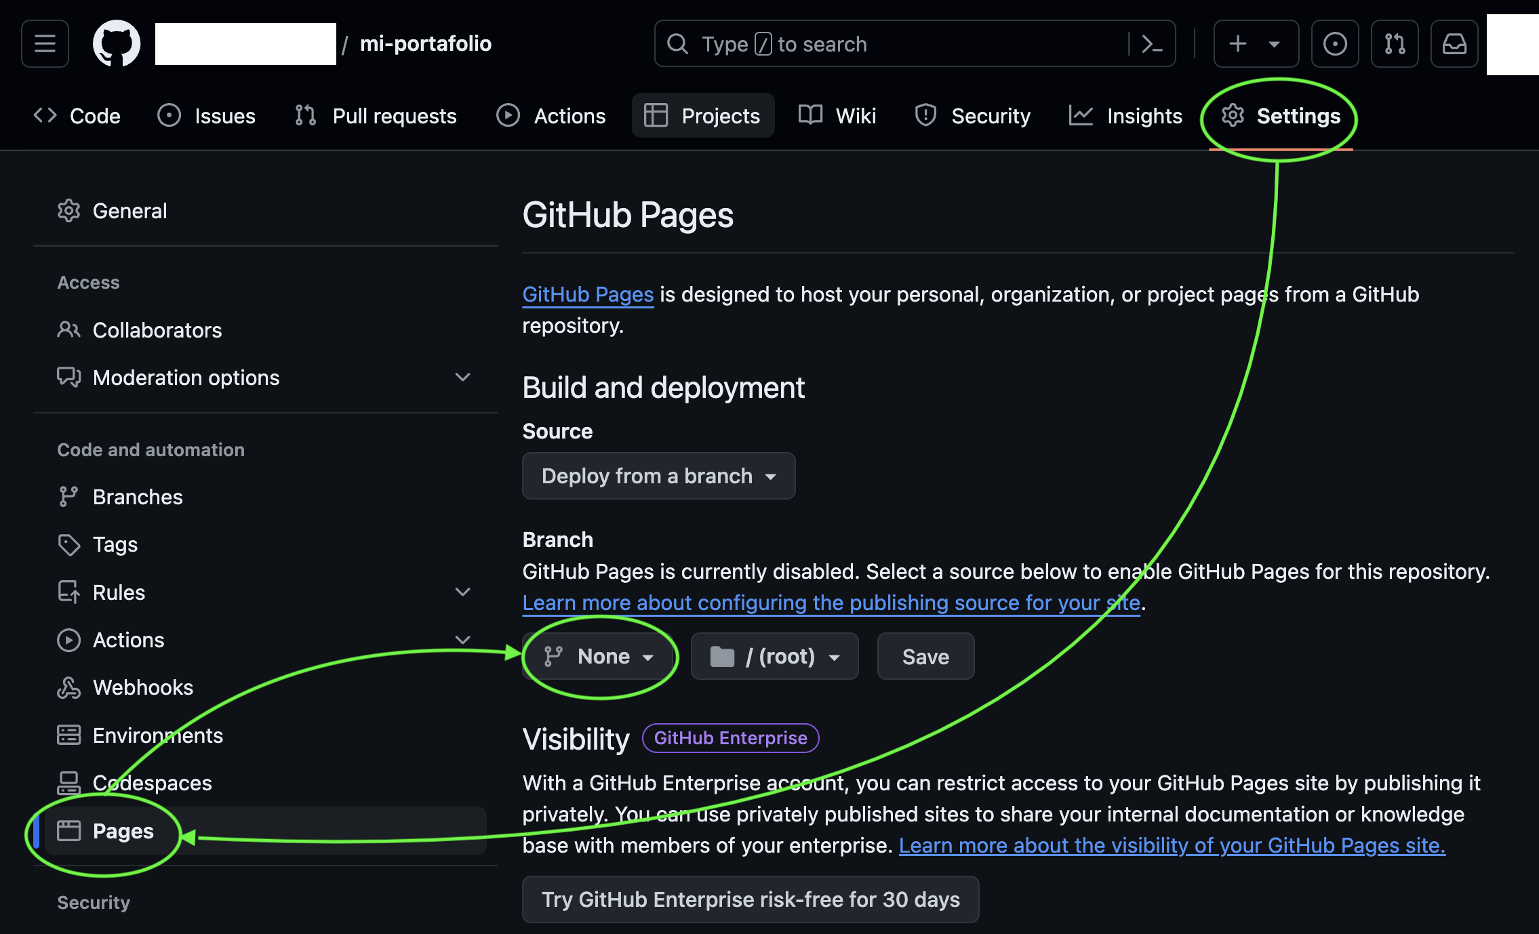Click the Rules icon in sidebar
The width and height of the screenshot is (1539, 934).
point(68,592)
